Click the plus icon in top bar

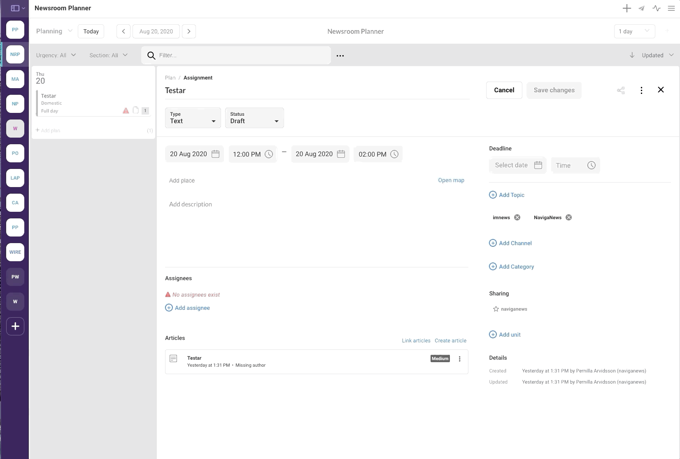(626, 8)
